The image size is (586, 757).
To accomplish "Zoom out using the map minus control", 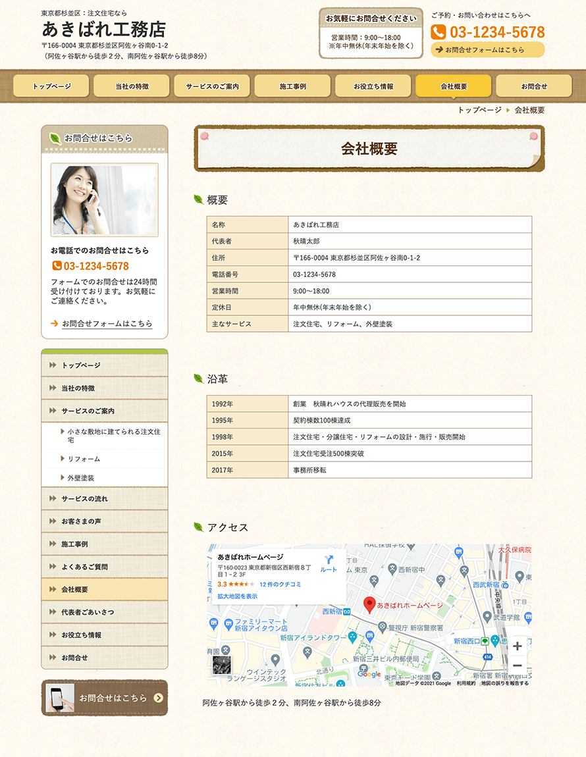I will pos(519,666).
